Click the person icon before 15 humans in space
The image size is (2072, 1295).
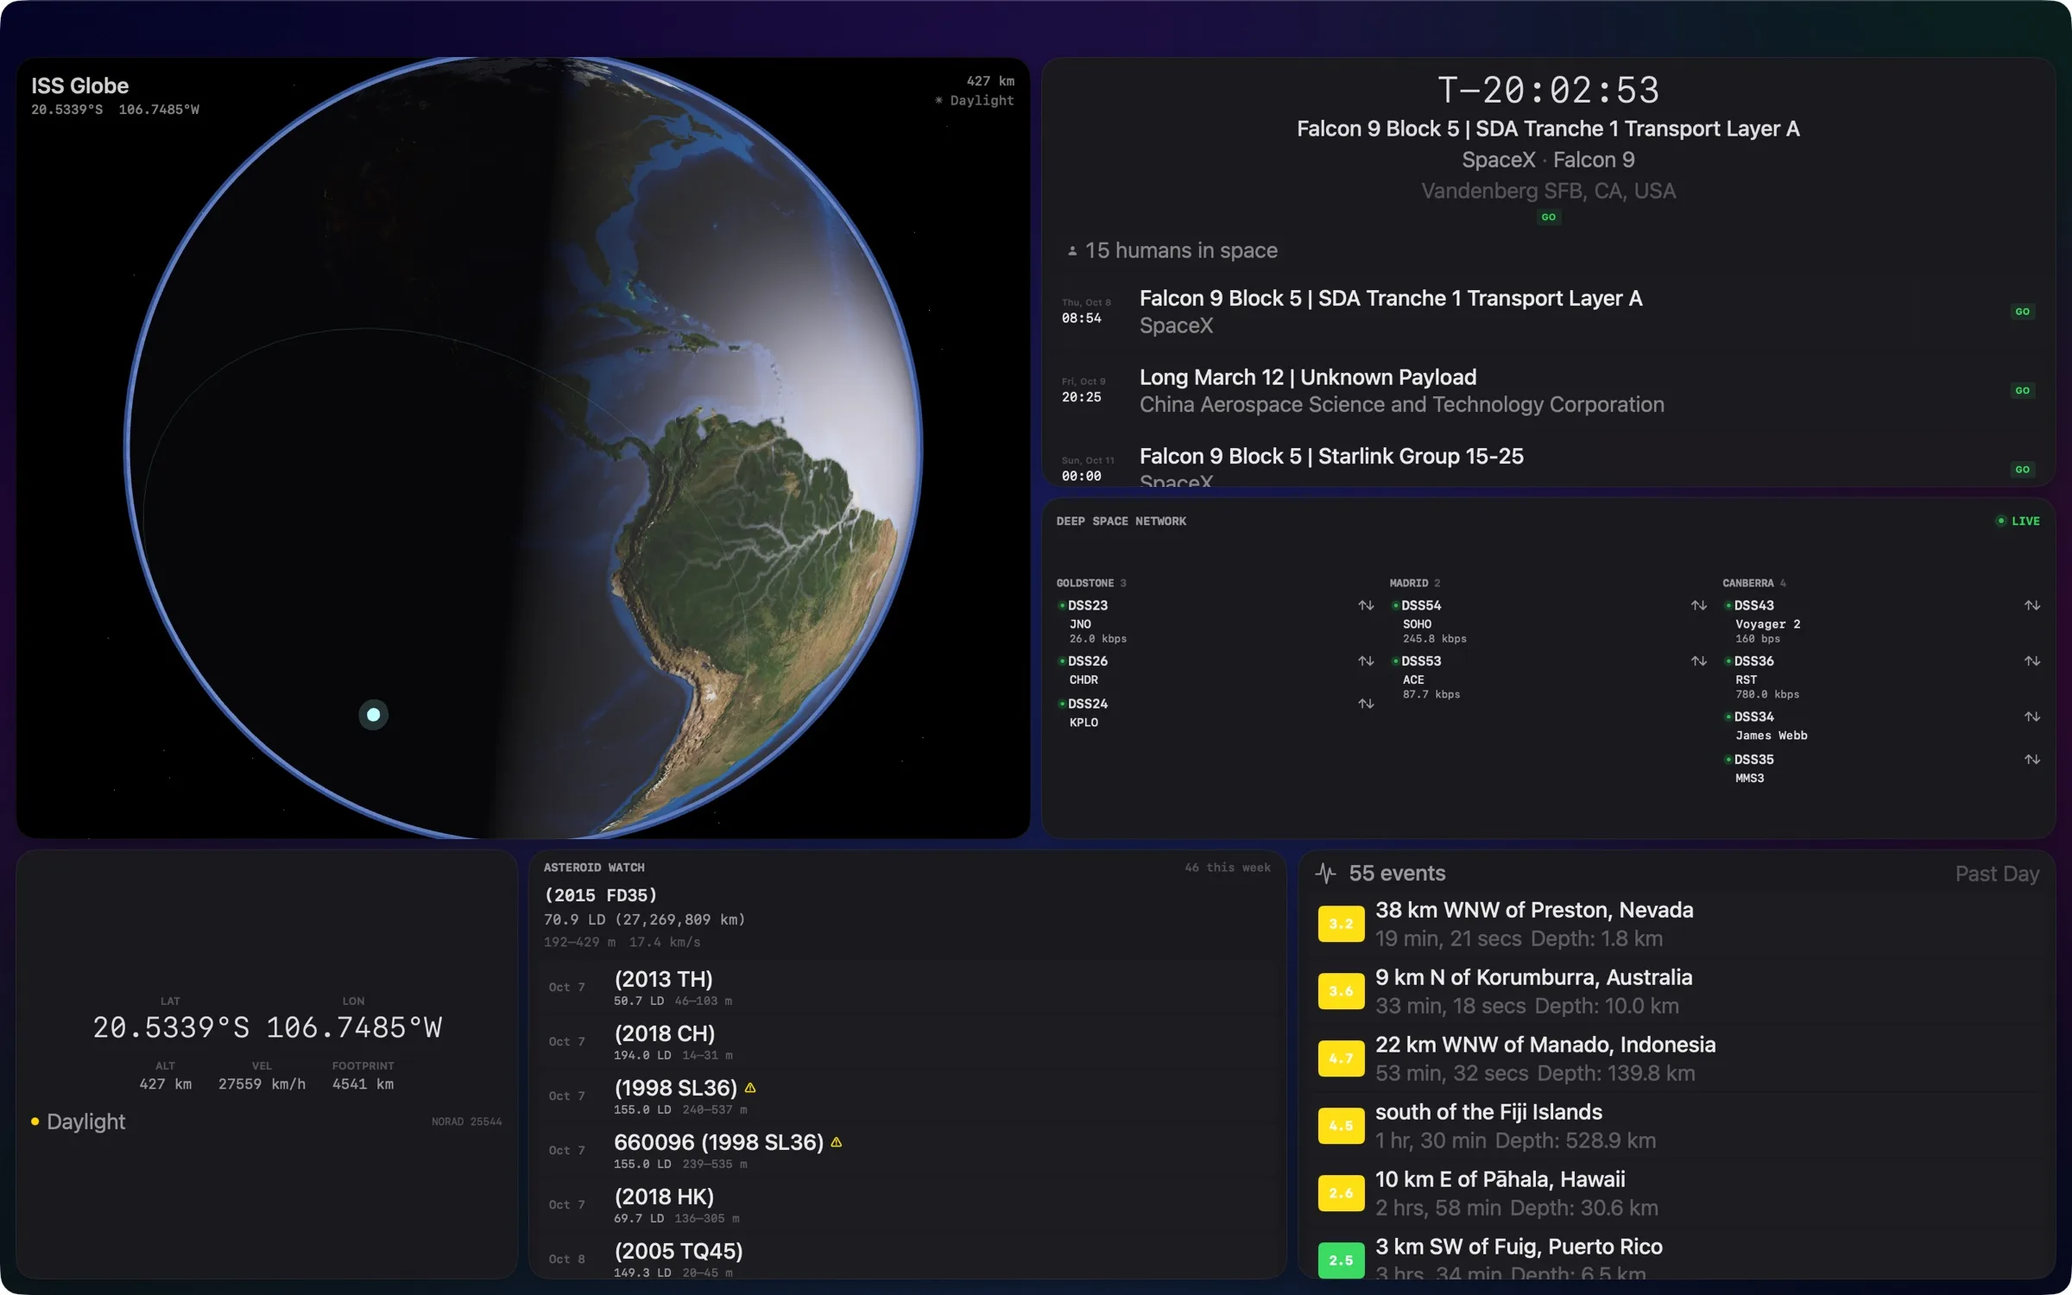tap(1072, 251)
